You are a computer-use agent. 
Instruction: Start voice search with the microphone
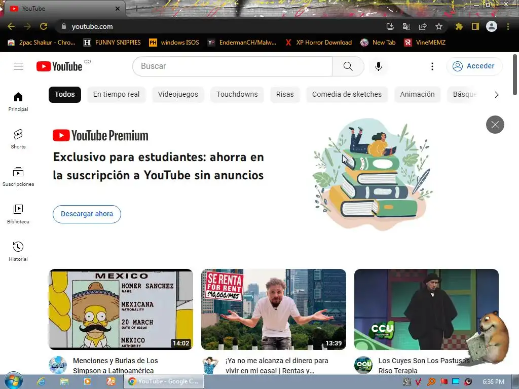[x=378, y=66]
